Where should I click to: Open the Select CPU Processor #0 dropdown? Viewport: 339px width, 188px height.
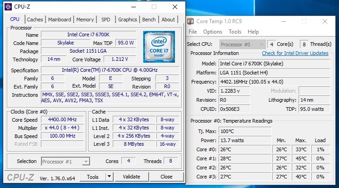pyautogui.click(x=242, y=45)
